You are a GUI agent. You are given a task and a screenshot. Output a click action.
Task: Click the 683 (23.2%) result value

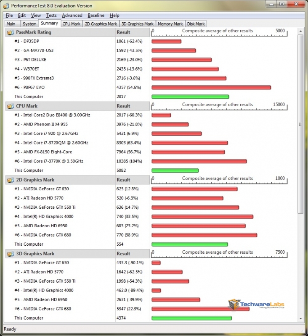click(x=127, y=226)
